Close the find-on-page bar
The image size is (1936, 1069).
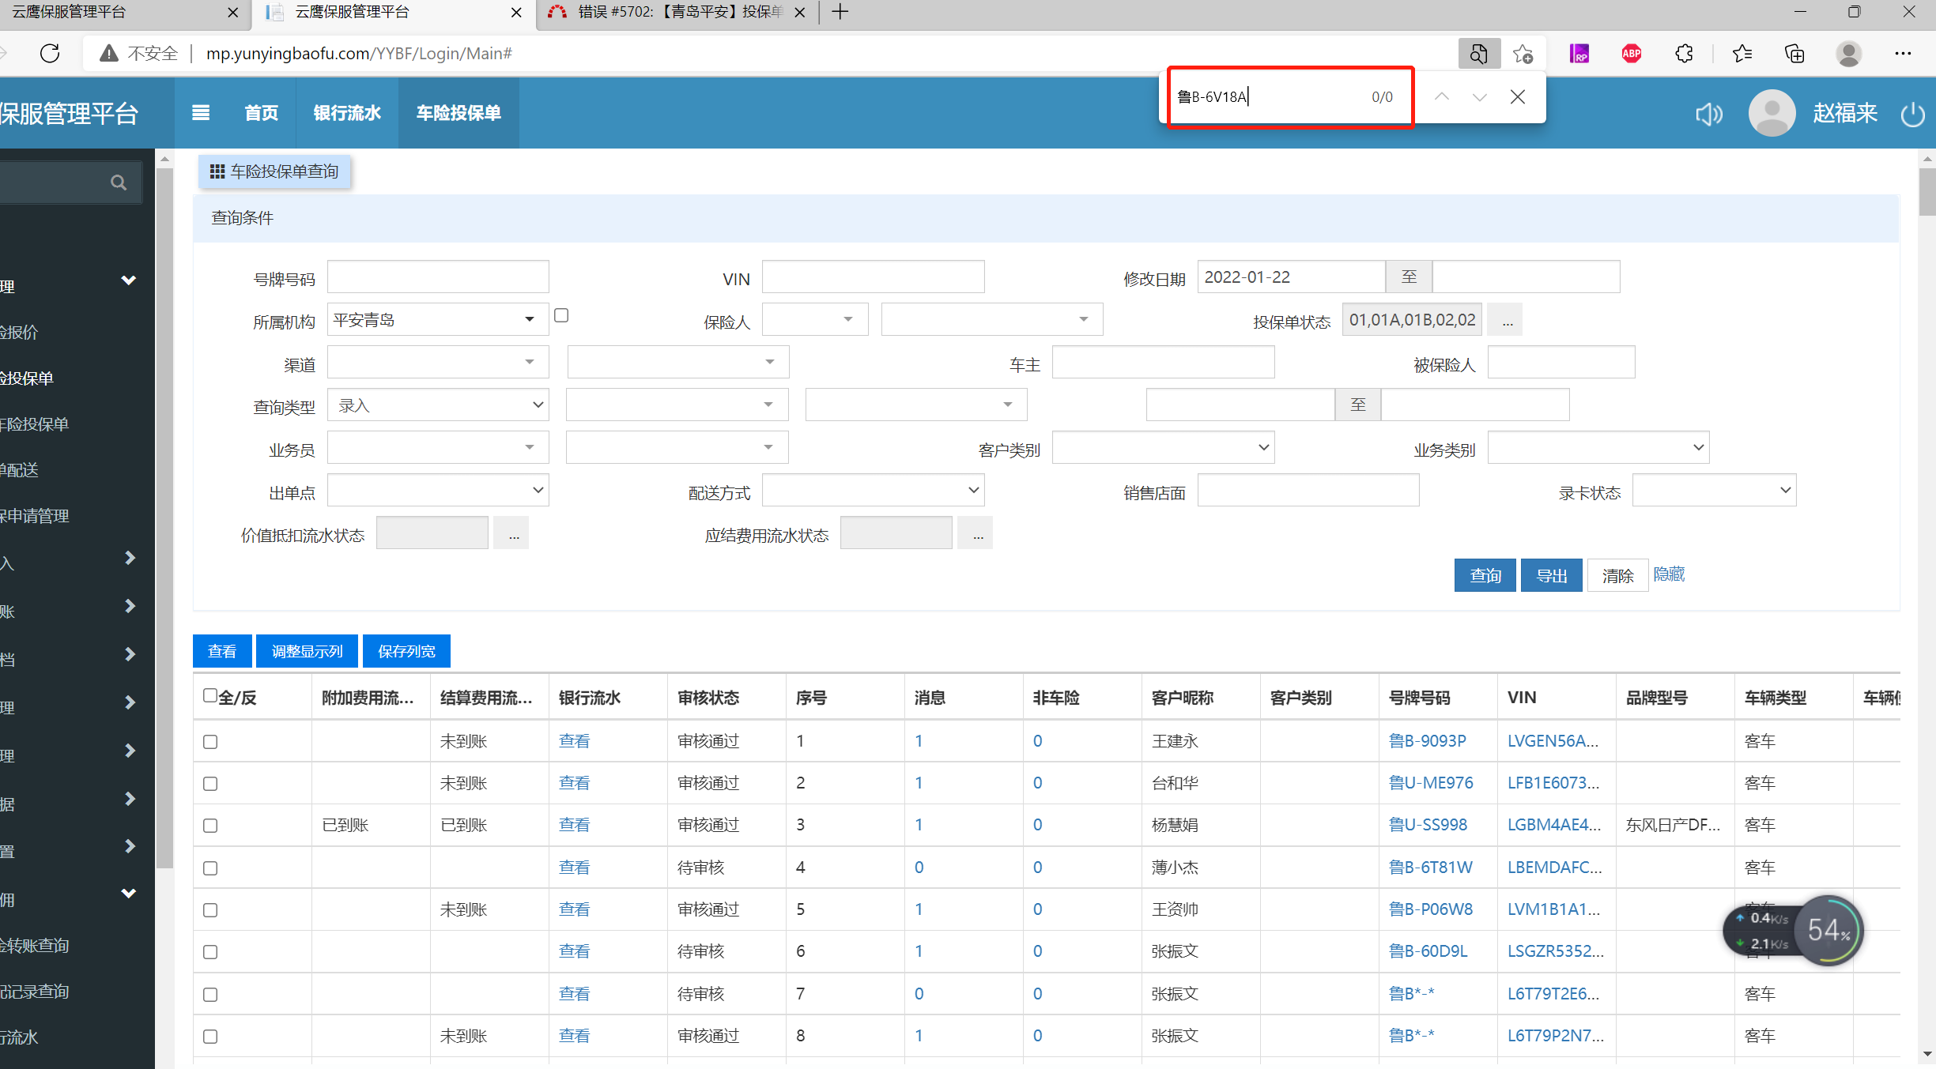coord(1517,96)
